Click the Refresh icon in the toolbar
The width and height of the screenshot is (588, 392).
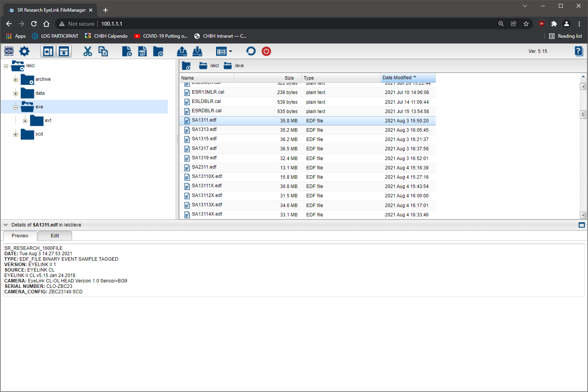tap(250, 51)
